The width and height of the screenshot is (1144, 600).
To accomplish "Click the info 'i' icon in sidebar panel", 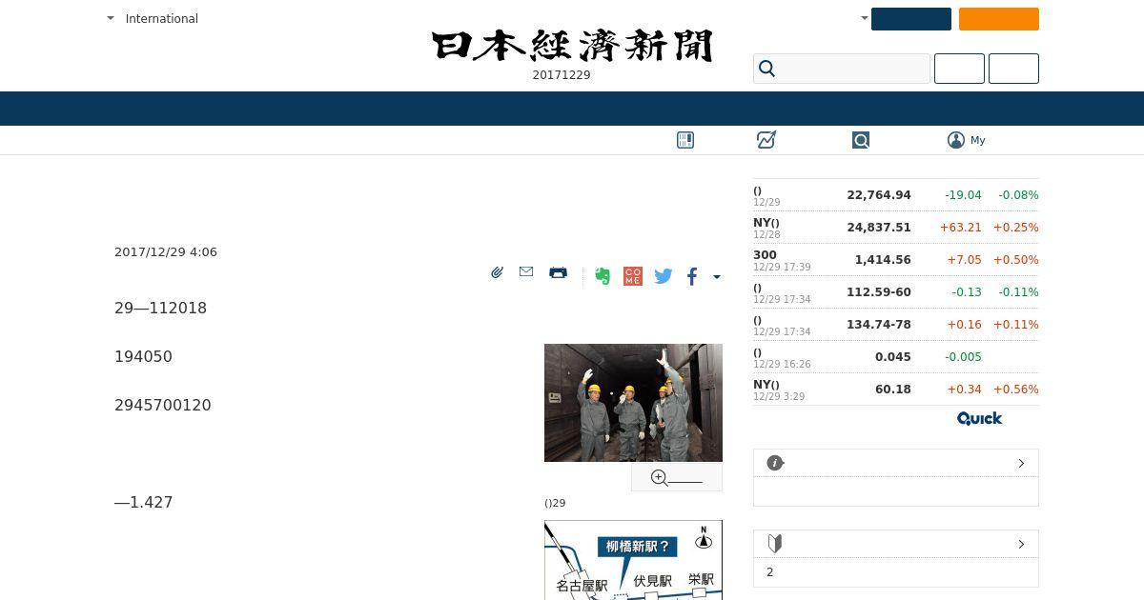I will (x=775, y=463).
